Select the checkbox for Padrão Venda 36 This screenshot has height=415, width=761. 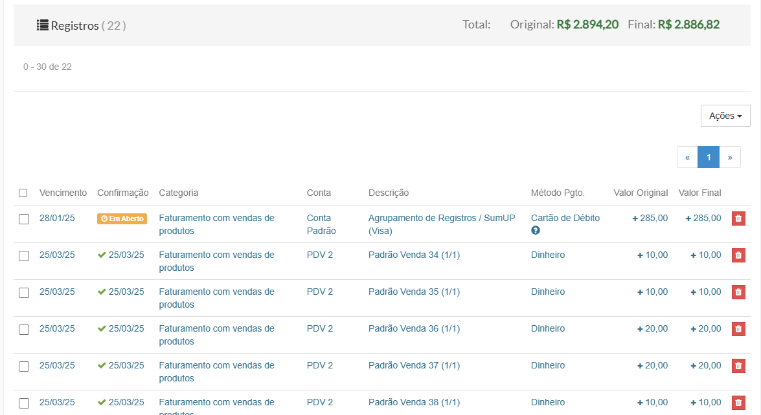tap(24, 330)
